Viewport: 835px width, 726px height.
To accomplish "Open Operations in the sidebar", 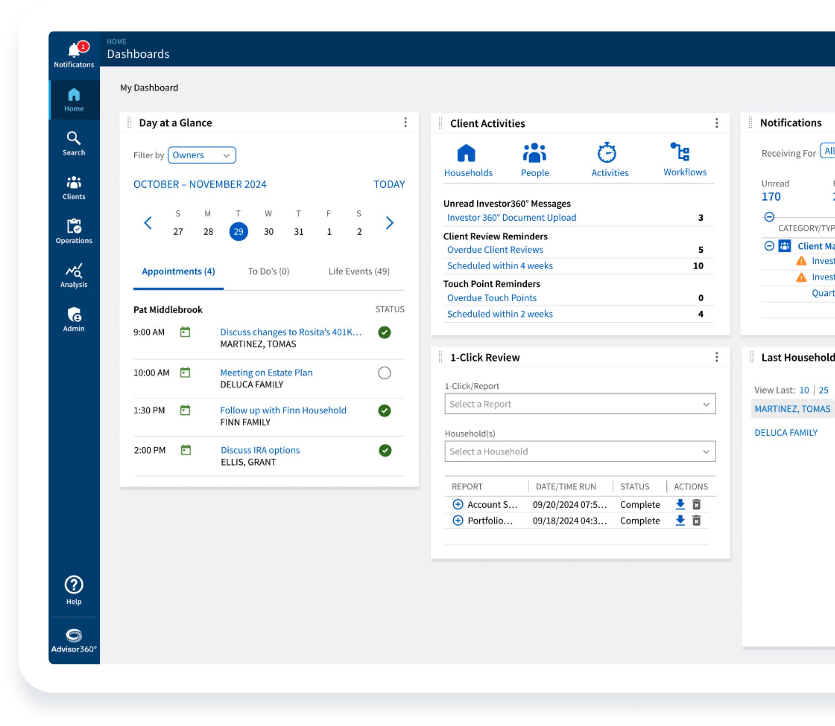I will (74, 231).
